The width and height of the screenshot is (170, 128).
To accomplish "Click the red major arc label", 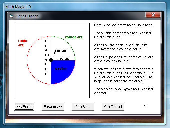I will click(x=23, y=43).
